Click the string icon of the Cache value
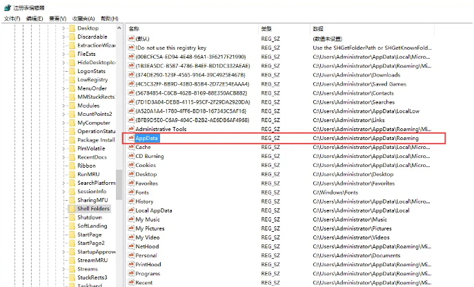474x287 pixels. [x=130, y=147]
